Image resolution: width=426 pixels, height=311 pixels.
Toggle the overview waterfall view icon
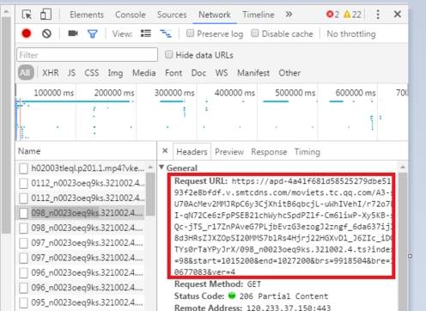[x=166, y=34]
